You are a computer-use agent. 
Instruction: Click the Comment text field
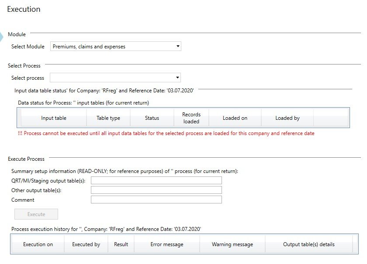tap(156, 200)
